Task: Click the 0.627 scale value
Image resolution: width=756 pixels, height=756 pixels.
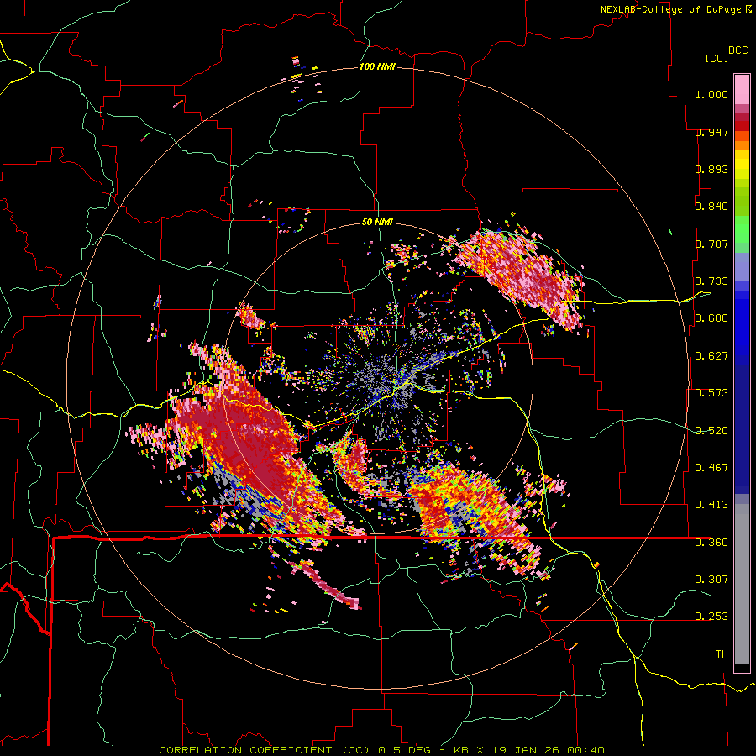Action: tap(711, 356)
